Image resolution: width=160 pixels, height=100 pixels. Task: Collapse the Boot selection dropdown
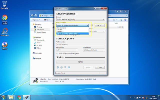tap(72, 25)
